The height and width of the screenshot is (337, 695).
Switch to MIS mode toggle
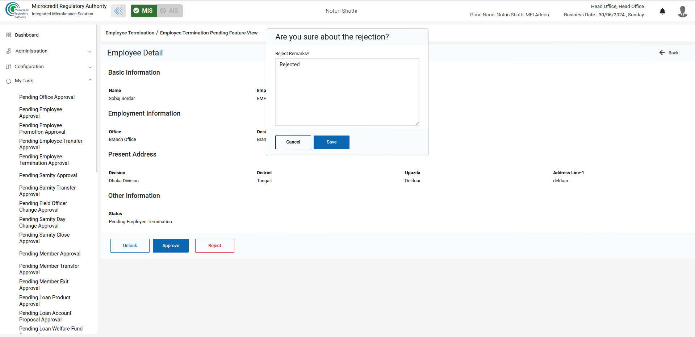144,11
